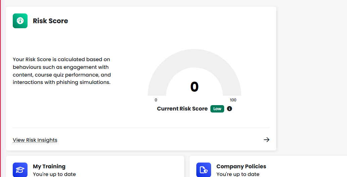Open the View Risk Insights link
Image resolution: width=347 pixels, height=177 pixels.
click(35, 140)
